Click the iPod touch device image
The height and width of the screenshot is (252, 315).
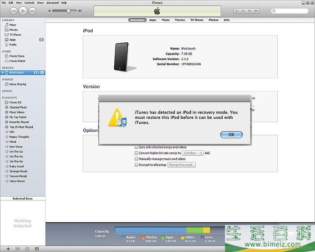tap(122, 57)
